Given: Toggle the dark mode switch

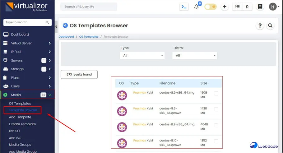Looking at the screenshot, I should click(x=211, y=7).
